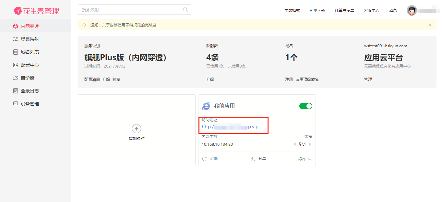Click the 启用顶级域名 link
Viewport: 443px width, 202px height.
tap(307, 80)
